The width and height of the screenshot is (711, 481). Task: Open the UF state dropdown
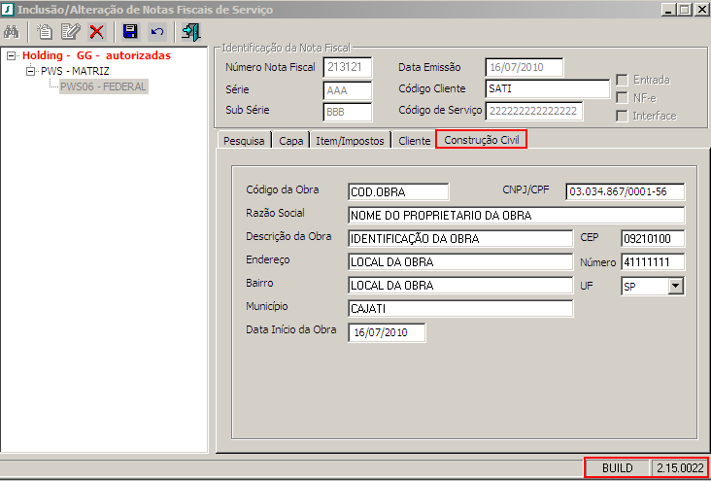click(x=675, y=286)
